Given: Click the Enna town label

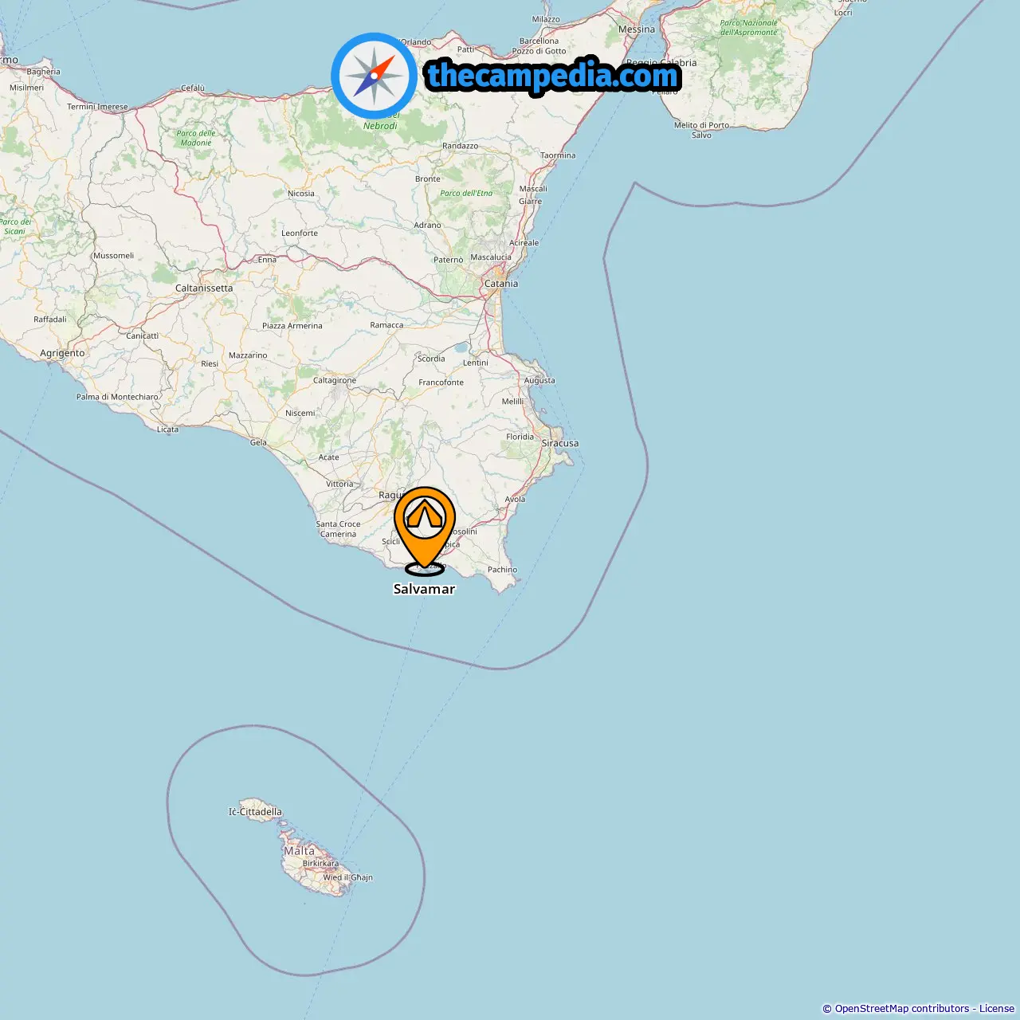Looking at the screenshot, I should 267,260.
